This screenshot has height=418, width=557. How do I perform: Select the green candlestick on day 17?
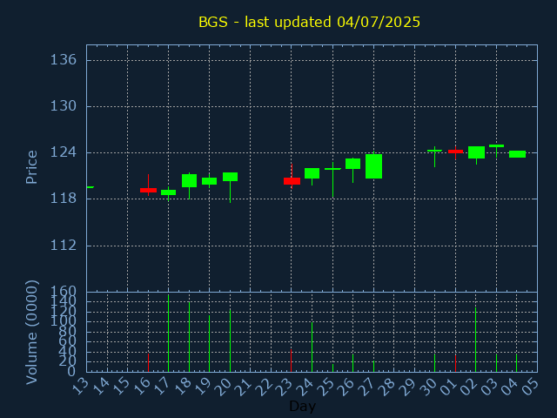pos(168,192)
